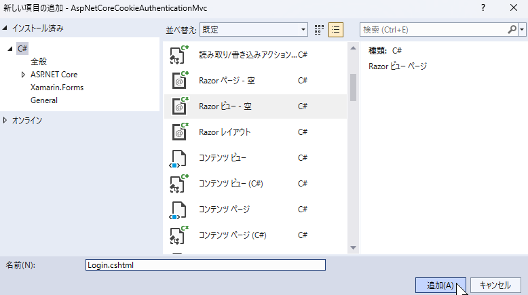Viewport: 528px width, 295px height.
Task: Click the コンテンツ ページ (C#) icon
Action: (x=178, y=235)
